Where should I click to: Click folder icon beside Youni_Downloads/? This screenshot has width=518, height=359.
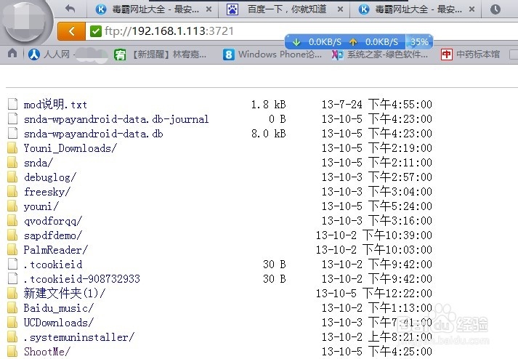[12, 148]
